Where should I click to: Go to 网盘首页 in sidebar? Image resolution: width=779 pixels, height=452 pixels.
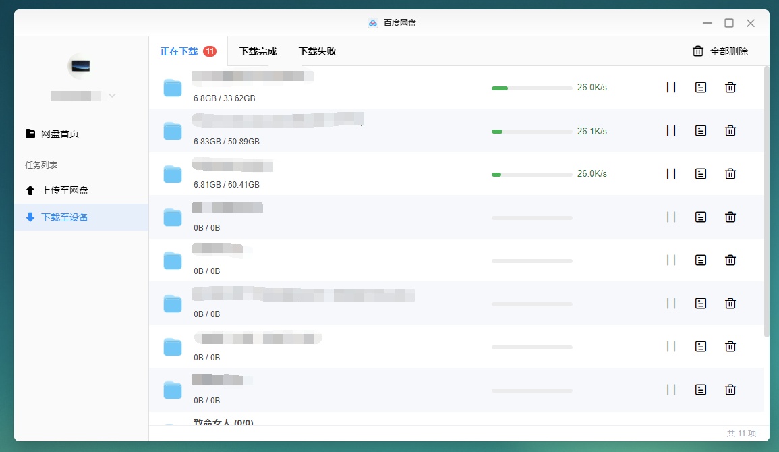(59, 134)
